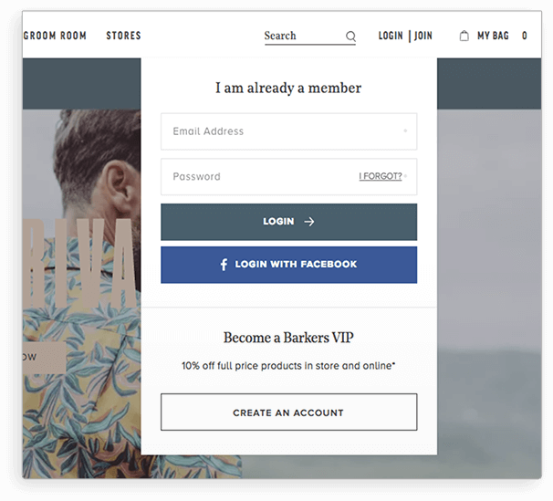Click the bag item count 0
Viewport: 553px width, 501px height.
tap(525, 36)
